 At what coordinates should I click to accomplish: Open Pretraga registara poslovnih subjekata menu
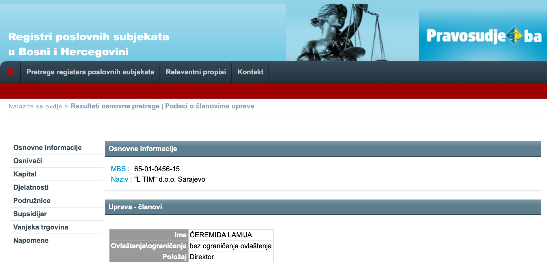pos(90,72)
